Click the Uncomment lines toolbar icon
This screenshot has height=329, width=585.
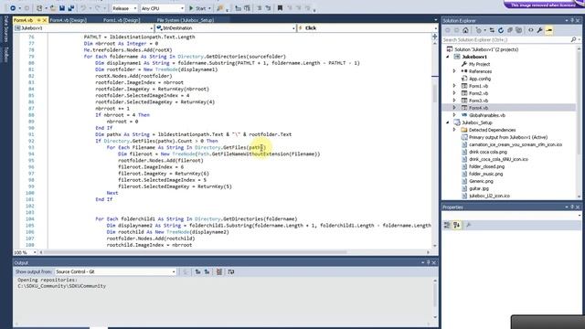[268, 8]
